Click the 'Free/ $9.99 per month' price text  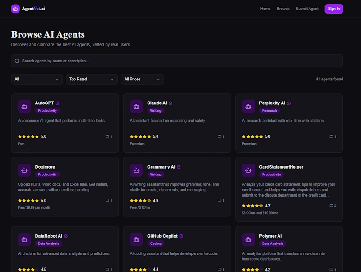[34, 207]
